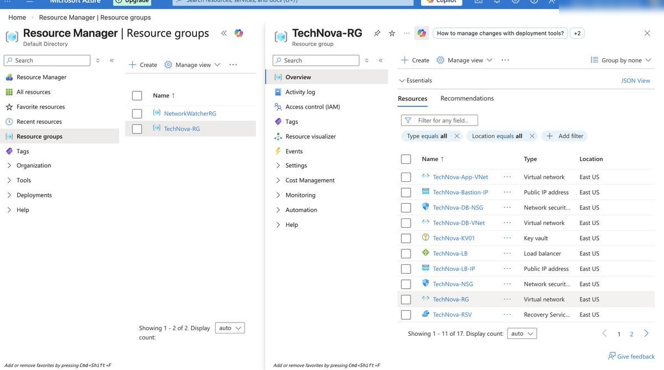664x370 pixels.
Task: Open more options for TechNova-App-VNet row
Action: 507,177
